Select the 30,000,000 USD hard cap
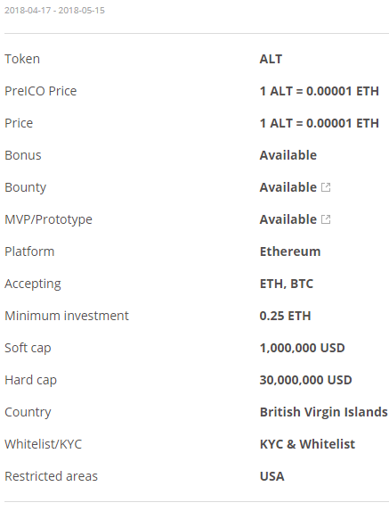The width and height of the screenshot is (389, 511). (x=305, y=380)
